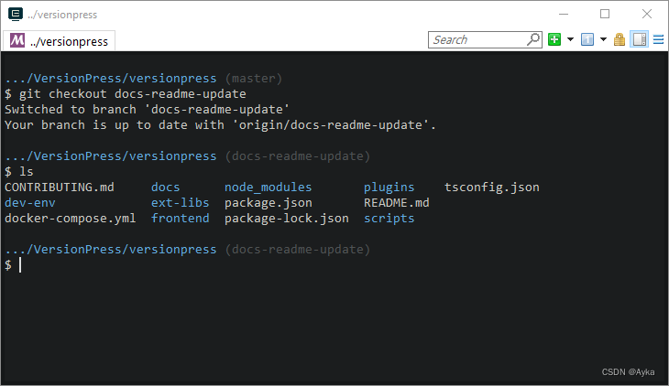Image resolution: width=669 pixels, height=386 pixels.
Task: Click the node_modules directory name
Action: coord(268,187)
